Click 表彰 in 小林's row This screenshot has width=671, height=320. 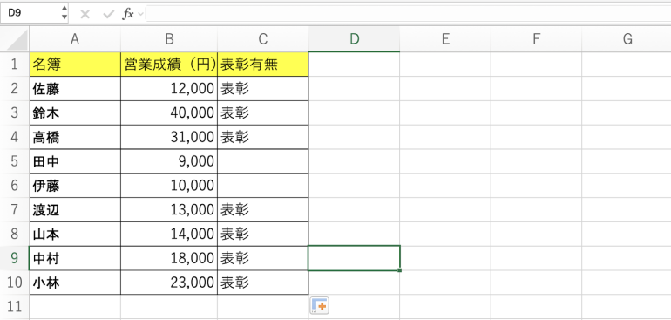[263, 283]
